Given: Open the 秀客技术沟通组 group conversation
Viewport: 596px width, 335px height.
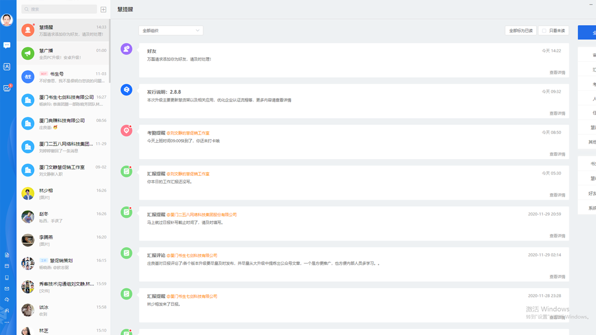Looking at the screenshot, I should coord(64,287).
